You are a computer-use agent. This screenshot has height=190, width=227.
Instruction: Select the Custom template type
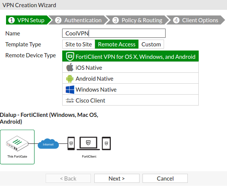click(x=151, y=44)
